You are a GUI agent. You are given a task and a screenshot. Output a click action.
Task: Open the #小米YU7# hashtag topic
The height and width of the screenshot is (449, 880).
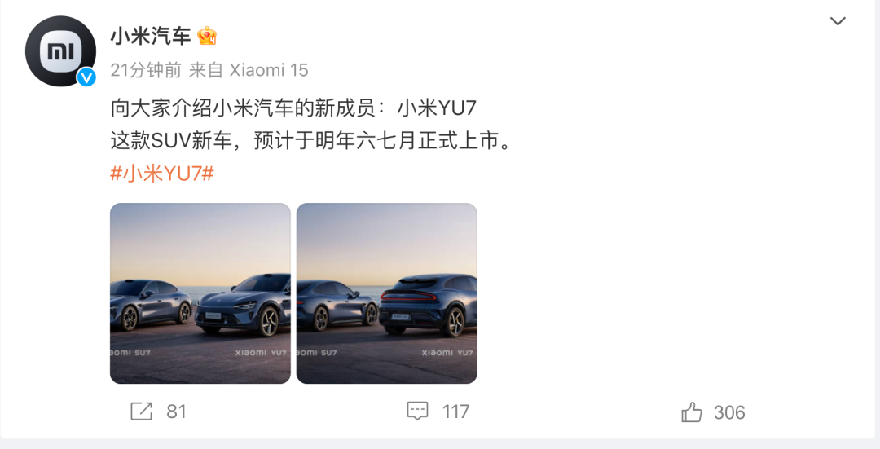[x=162, y=174]
